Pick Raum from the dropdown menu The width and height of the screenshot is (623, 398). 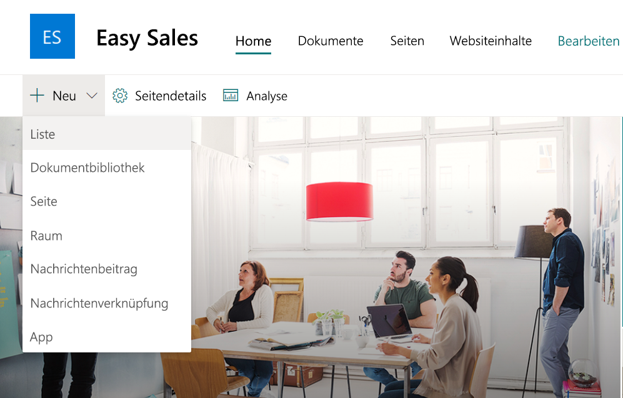click(x=107, y=236)
